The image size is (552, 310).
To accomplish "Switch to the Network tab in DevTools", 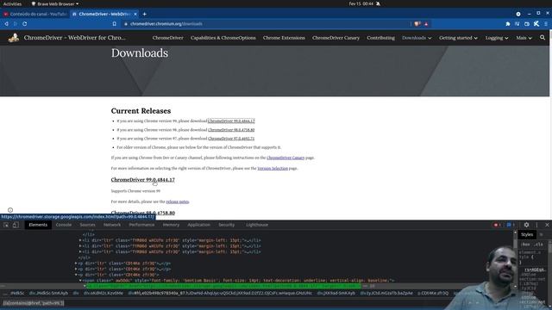I will click(x=112, y=225).
